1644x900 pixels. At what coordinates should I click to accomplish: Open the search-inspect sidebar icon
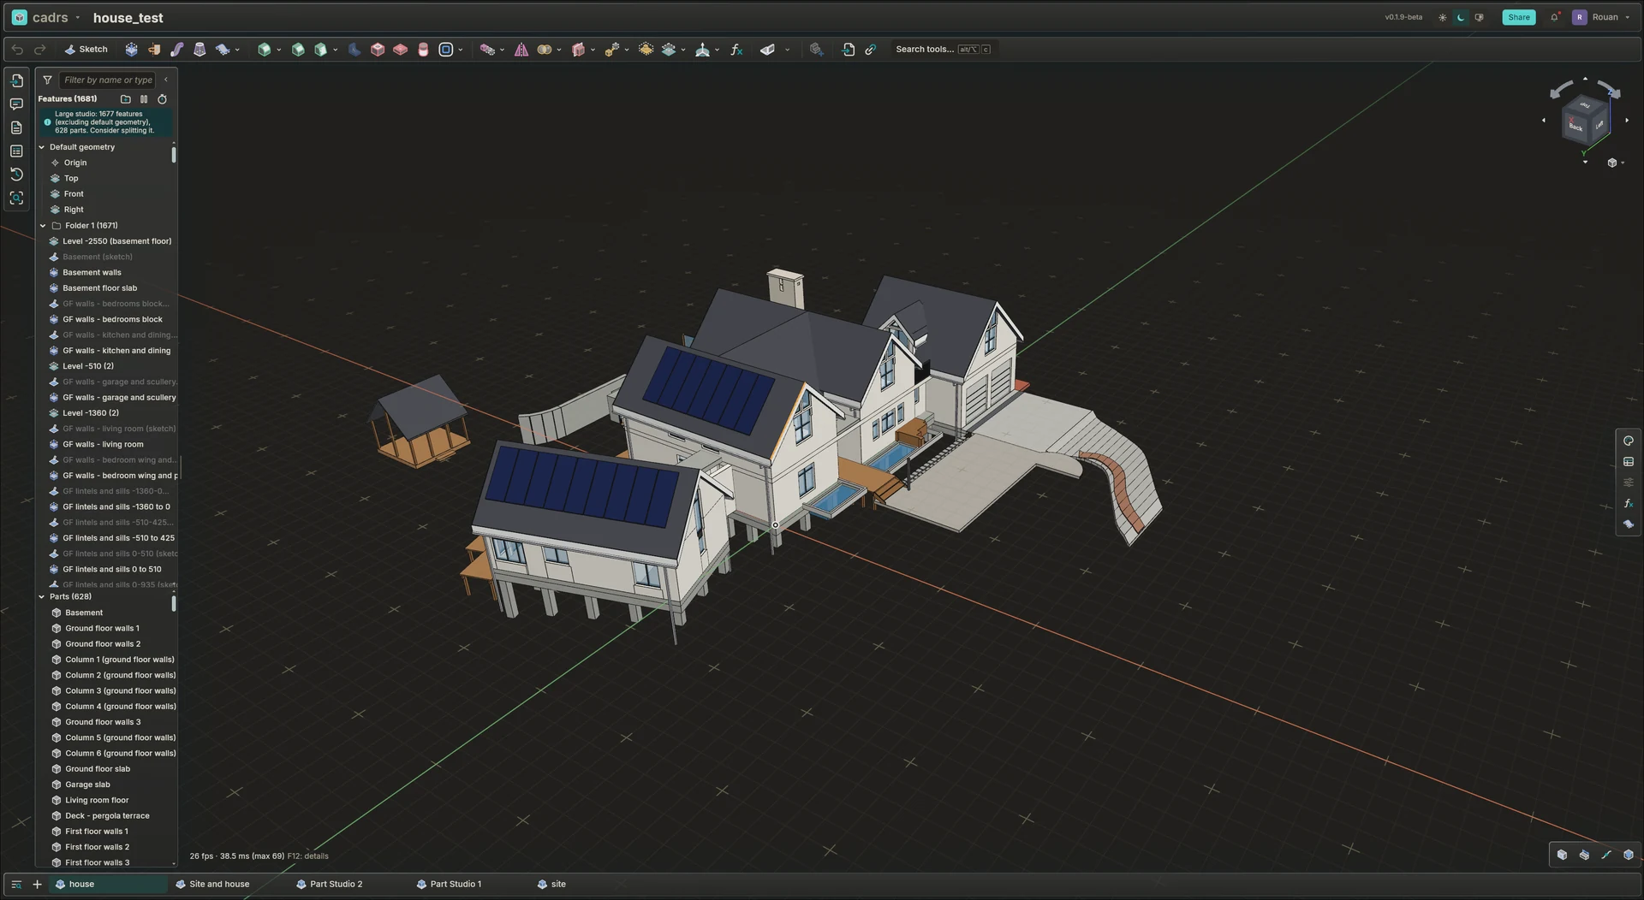point(16,198)
